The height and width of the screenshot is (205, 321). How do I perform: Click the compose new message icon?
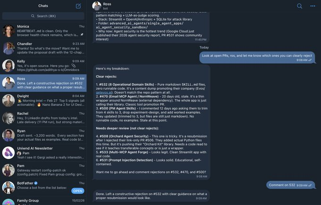click(78, 6)
